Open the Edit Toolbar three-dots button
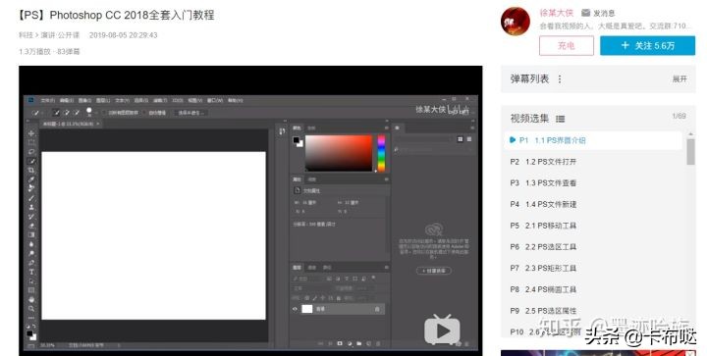 tap(31, 318)
